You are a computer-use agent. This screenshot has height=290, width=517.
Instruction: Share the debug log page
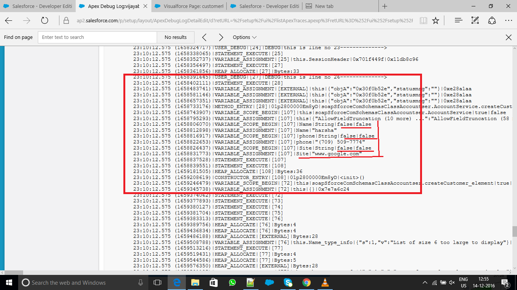click(x=491, y=20)
